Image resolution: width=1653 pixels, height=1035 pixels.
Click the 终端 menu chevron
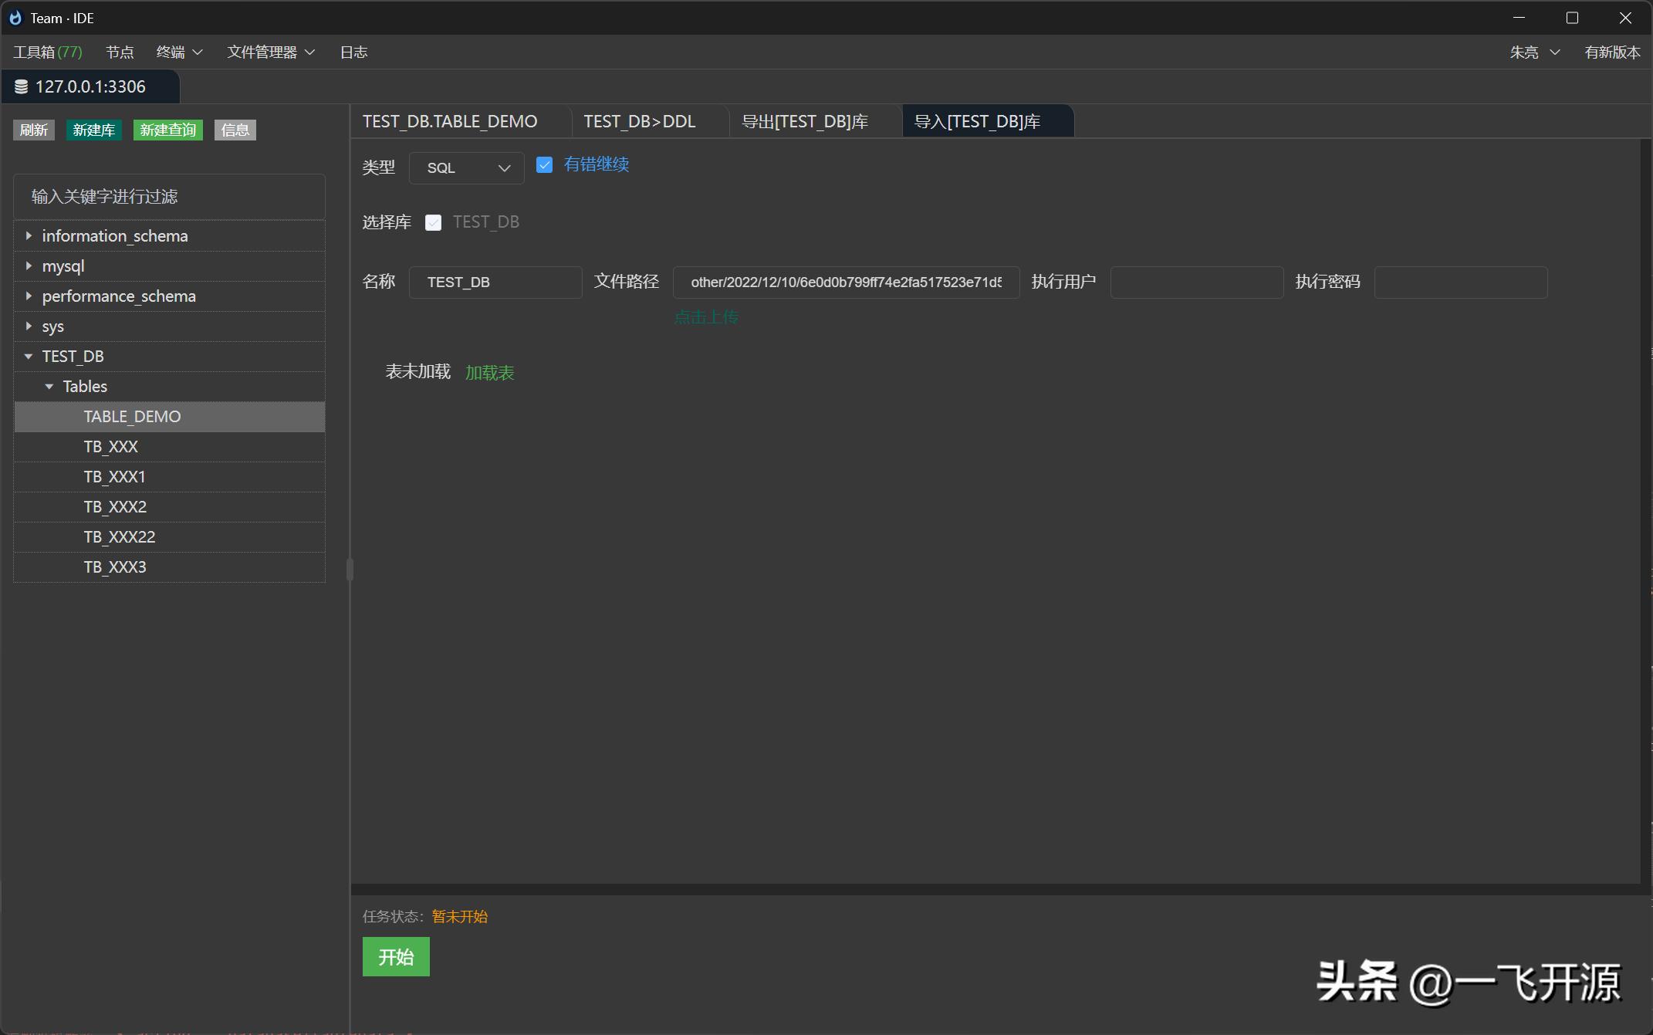198,52
